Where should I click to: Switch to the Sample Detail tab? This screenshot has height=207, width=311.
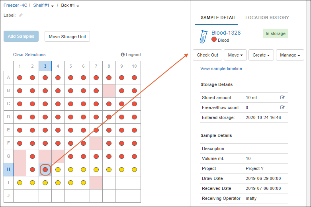218,18
